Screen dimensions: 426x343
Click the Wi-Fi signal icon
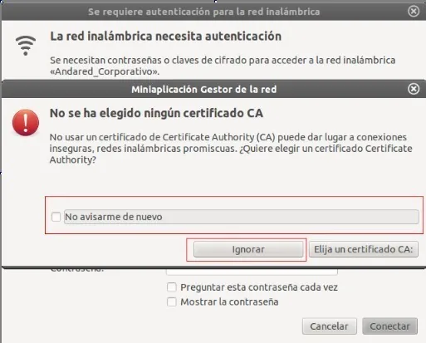click(x=26, y=46)
